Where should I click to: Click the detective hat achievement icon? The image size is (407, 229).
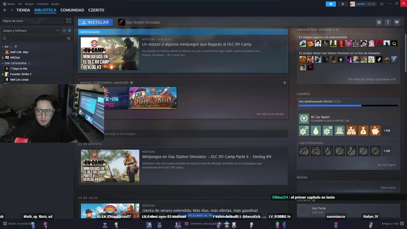click(x=340, y=130)
